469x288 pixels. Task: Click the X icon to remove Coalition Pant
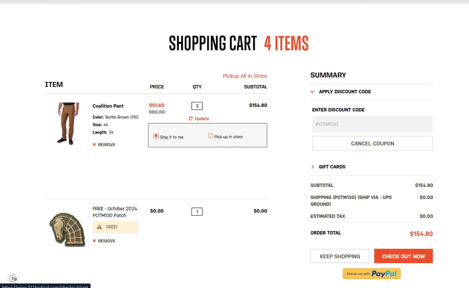(x=94, y=144)
